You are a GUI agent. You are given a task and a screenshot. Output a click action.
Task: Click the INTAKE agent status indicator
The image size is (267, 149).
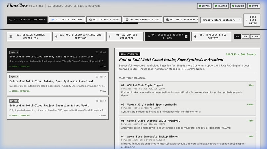coord(204,6)
